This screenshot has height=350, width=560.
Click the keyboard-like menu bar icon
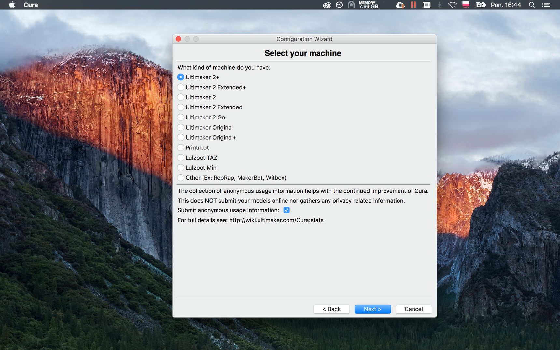(427, 5)
